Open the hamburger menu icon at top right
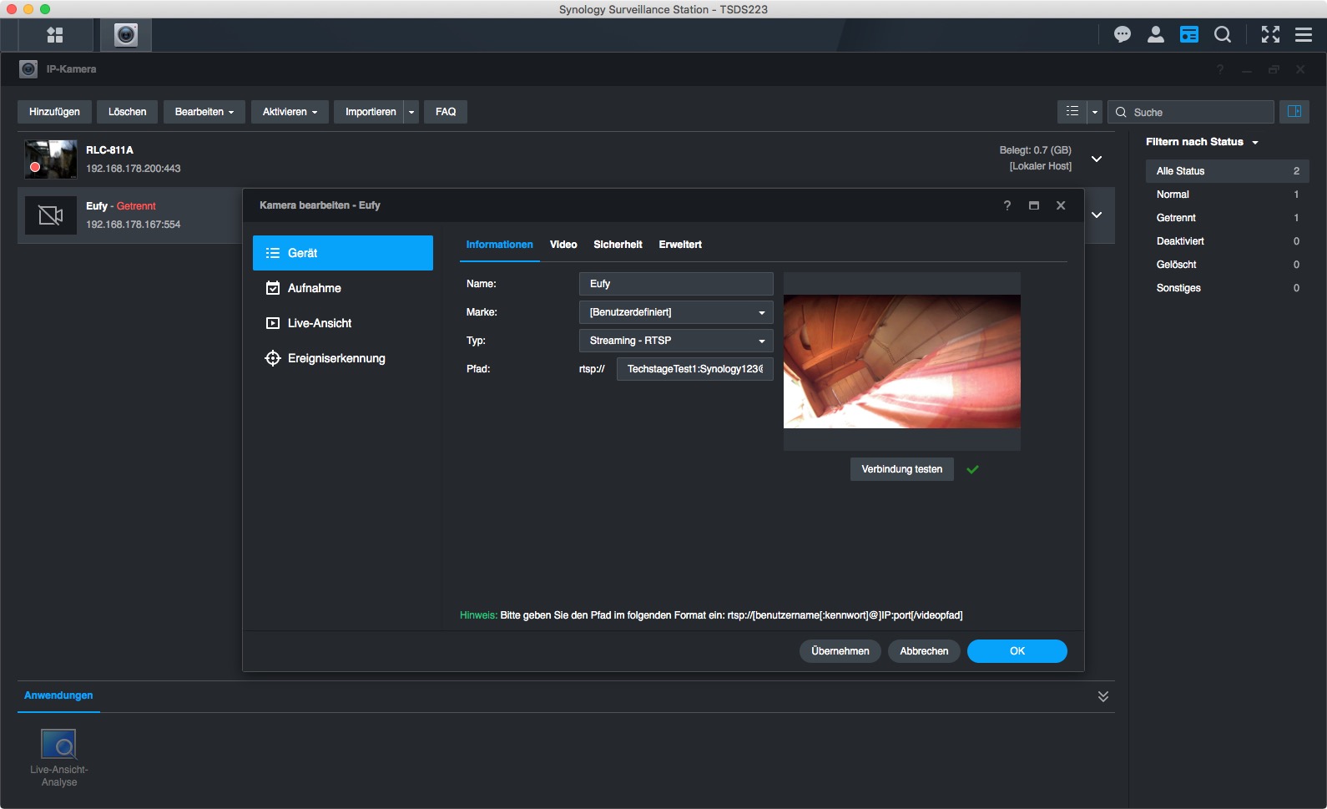This screenshot has height=809, width=1327. pos(1303,34)
